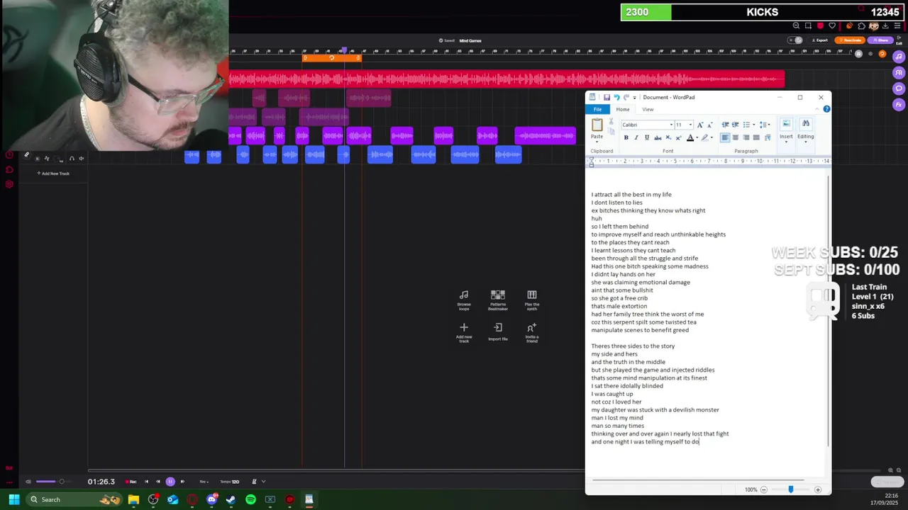The image size is (908, 510).
Task: Save the WordPad document with the floppy icon
Action: point(607,97)
